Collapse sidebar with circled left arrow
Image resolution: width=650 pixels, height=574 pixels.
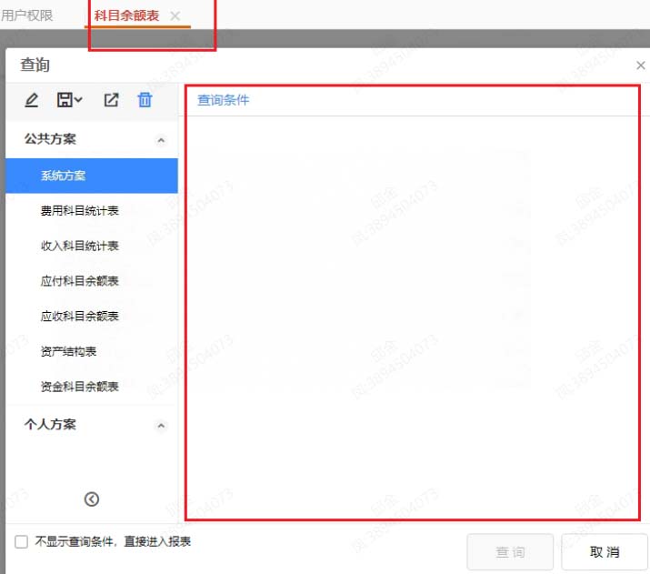pos(91,498)
